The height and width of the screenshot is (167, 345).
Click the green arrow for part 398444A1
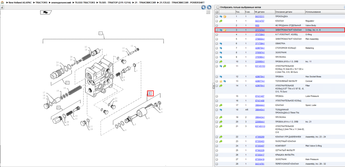[x=221, y=105]
